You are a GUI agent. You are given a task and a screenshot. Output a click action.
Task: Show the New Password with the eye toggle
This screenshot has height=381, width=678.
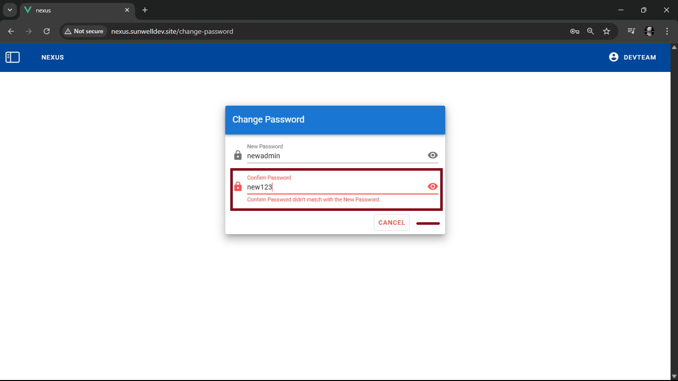432,155
